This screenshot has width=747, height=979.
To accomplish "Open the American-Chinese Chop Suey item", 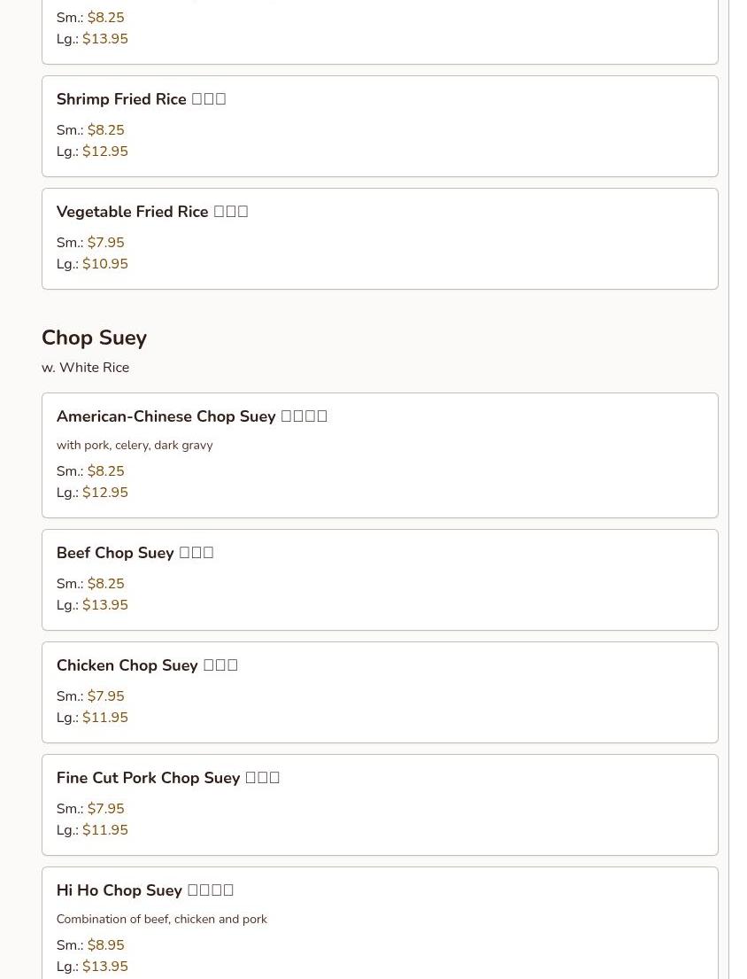I will [x=191, y=416].
